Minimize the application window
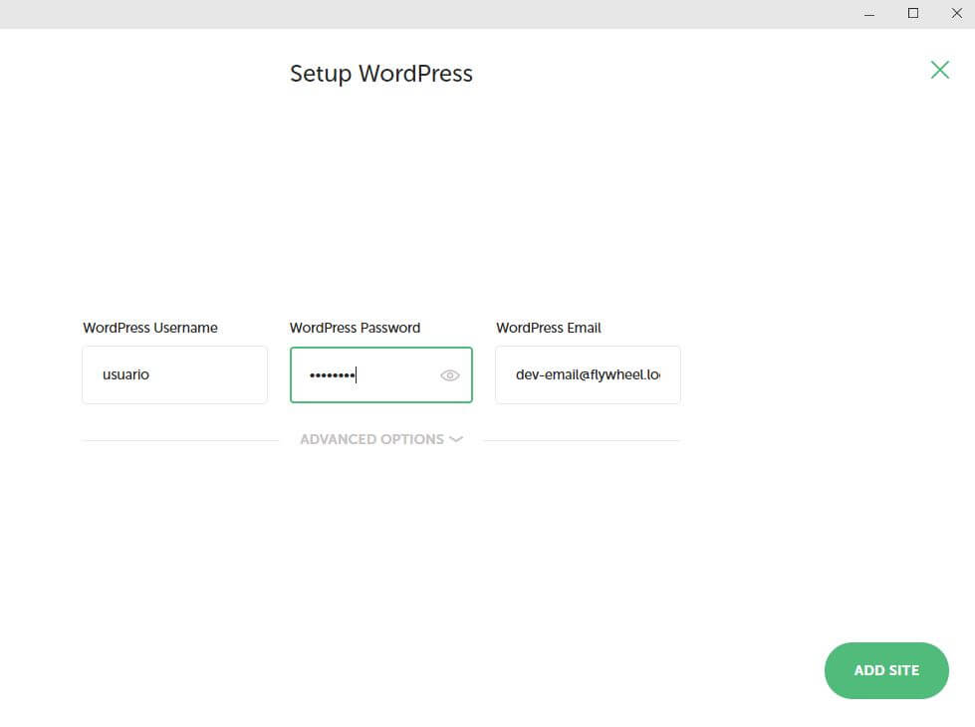 coord(869,14)
